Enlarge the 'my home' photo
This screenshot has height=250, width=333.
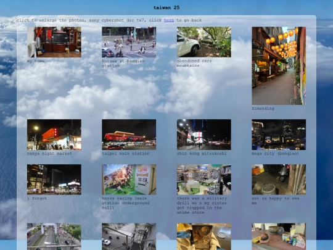[54, 42]
